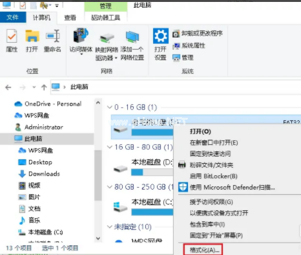Click the Up one level arrow
Image resolution: width=301 pixels, height=255 pixels.
(x=44, y=87)
